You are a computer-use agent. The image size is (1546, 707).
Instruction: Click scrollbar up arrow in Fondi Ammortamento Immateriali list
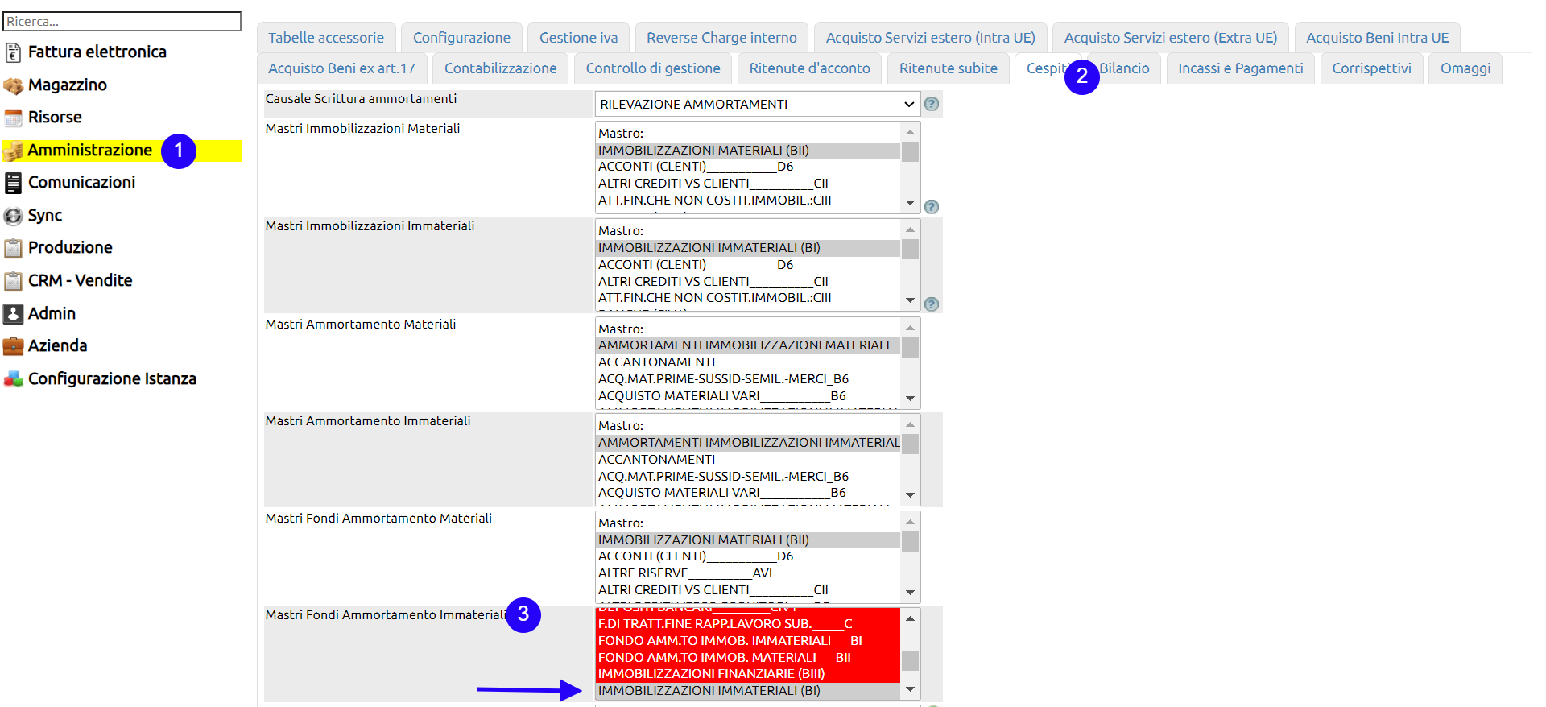[910, 618]
